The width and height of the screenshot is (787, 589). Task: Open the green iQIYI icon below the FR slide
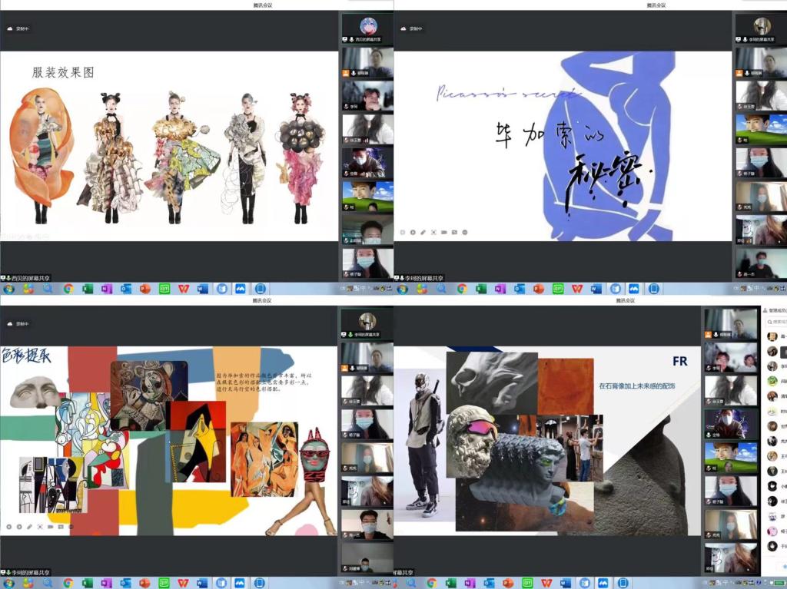527,583
